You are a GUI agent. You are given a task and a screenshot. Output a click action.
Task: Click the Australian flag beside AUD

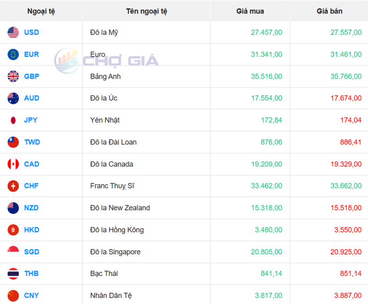(x=13, y=98)
